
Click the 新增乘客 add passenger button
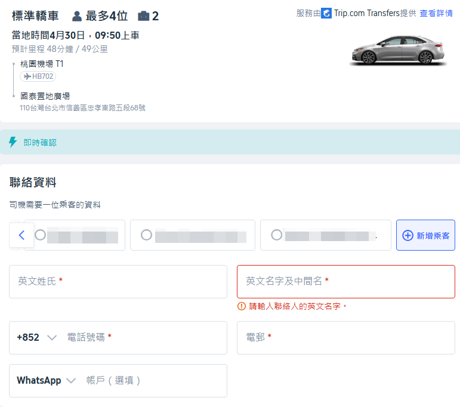(425, 236)
